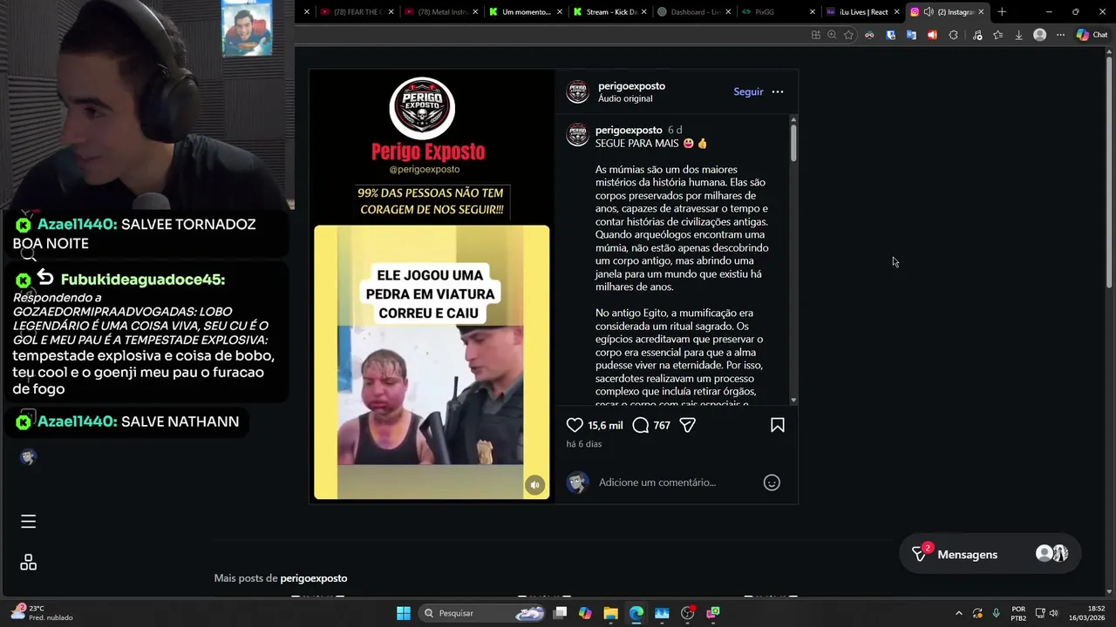Click the zoom magnifier in address bar
Image resolution: width=1116 pixels, height=627 pixels.
pyautogui.click(x=832, y=35)
